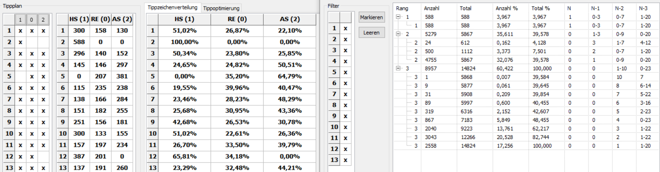Image resolution: width=660 pixels, height=172 pixels.
Task: Click the Total % column header
Action: pyautogui.click(x=540, y=8)
